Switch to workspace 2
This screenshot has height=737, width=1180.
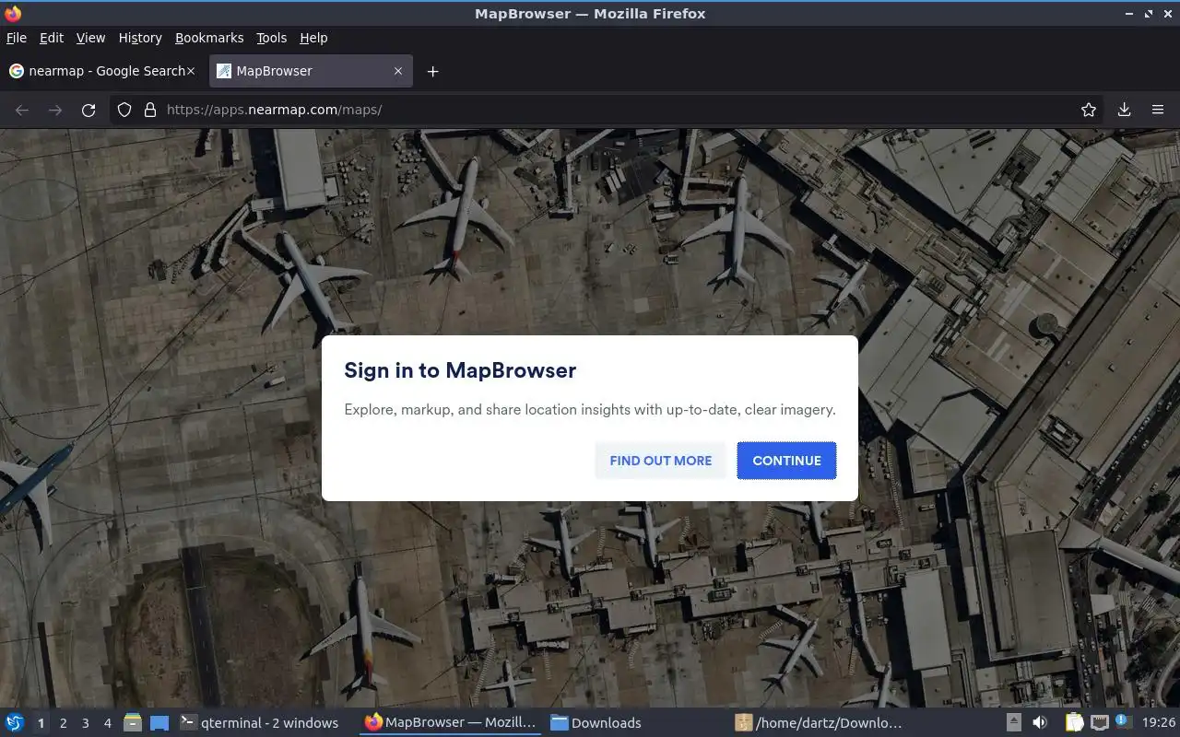63,723
